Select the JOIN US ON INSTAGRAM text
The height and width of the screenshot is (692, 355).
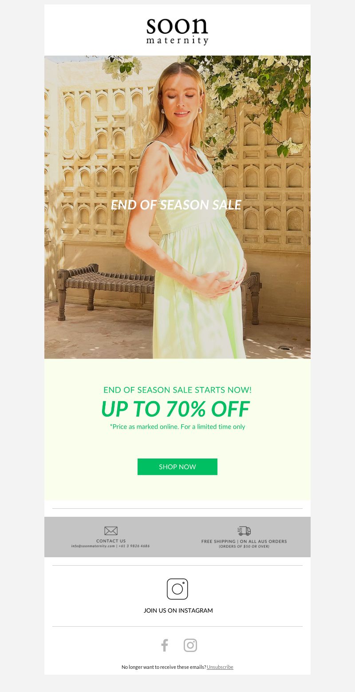point(178,611)
